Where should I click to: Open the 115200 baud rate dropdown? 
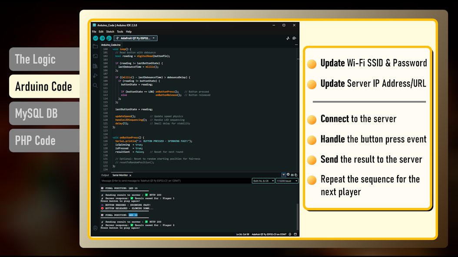(287, 181)
